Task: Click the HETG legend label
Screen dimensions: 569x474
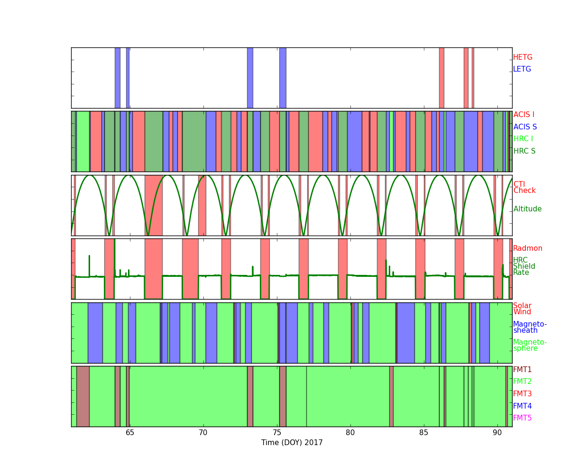Action: tap(523, 57)
